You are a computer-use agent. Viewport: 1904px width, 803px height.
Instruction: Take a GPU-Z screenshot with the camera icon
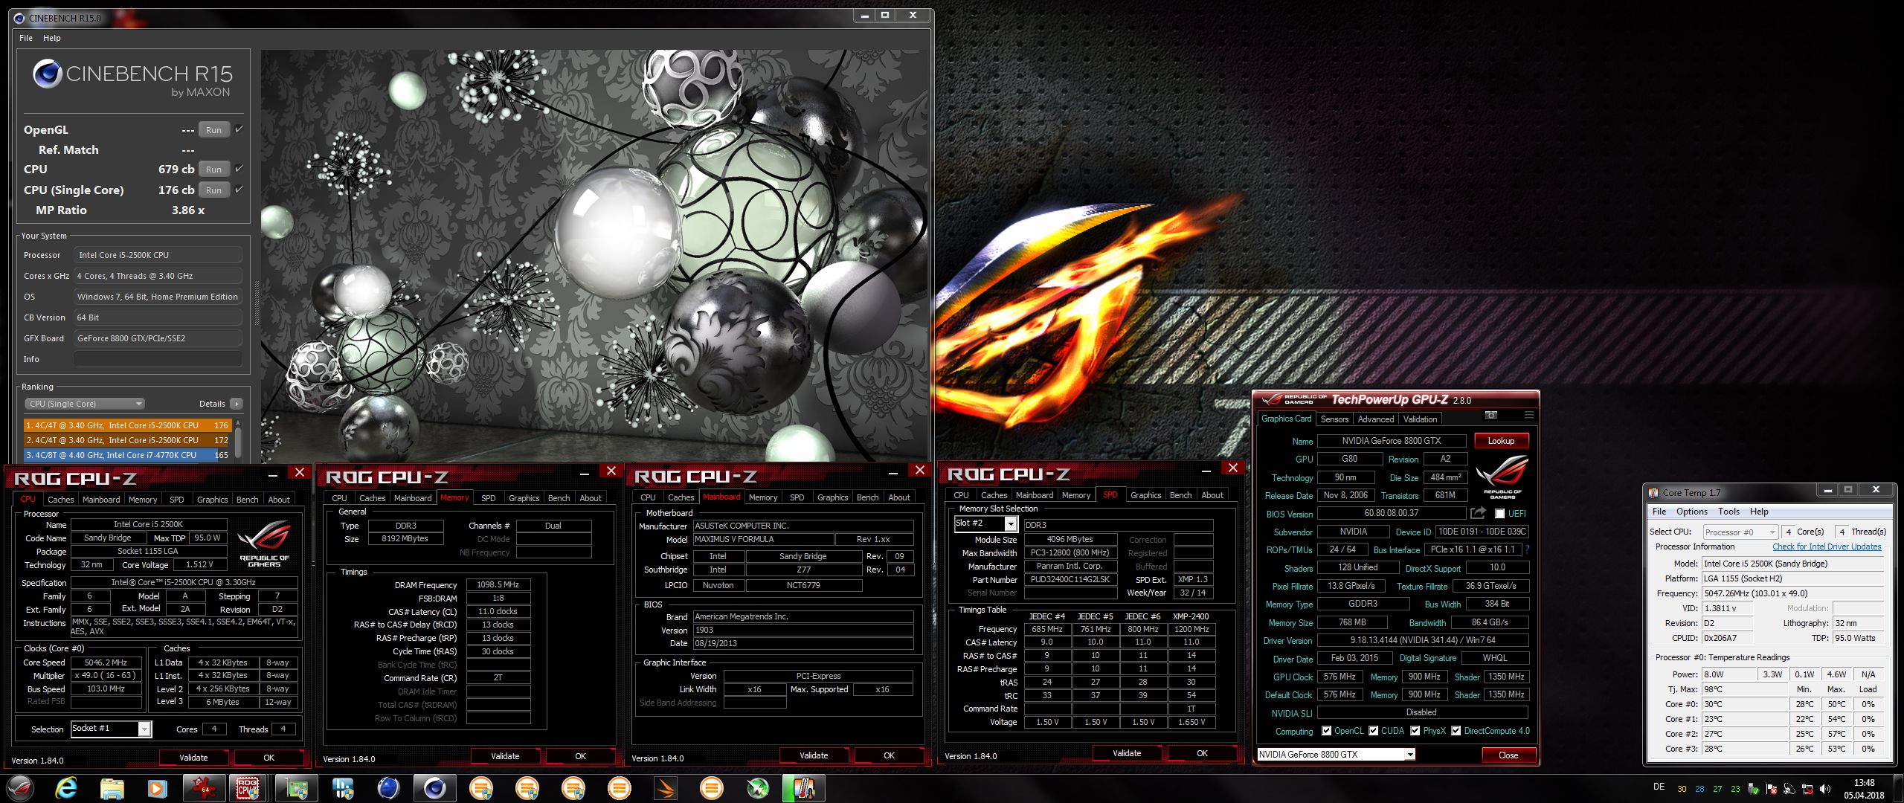(1490, 415)
